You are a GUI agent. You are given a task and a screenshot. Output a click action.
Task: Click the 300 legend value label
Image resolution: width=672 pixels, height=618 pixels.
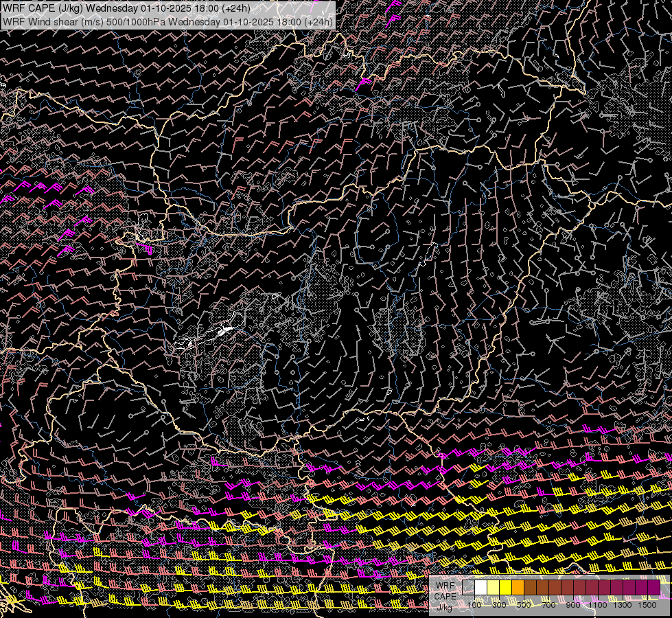click(500, 605)
